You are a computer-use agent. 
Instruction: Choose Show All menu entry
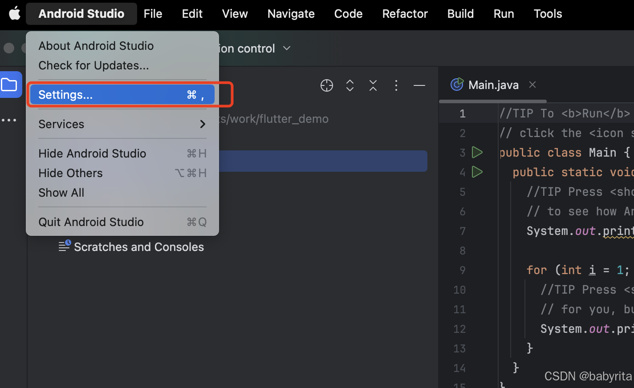coord(122,193)
